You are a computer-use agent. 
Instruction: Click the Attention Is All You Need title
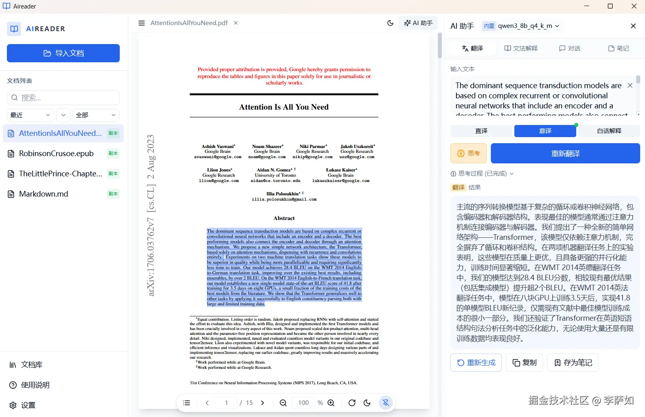(284, 107)
